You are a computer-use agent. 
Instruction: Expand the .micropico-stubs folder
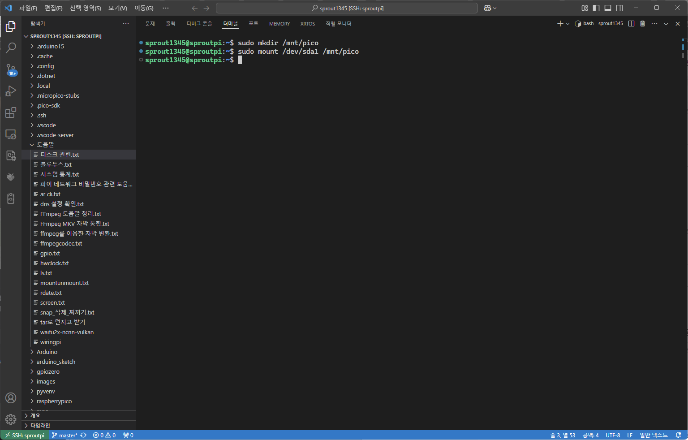79,95
